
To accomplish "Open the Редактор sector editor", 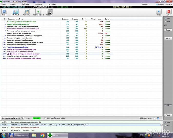I will [x=50, y=12].
